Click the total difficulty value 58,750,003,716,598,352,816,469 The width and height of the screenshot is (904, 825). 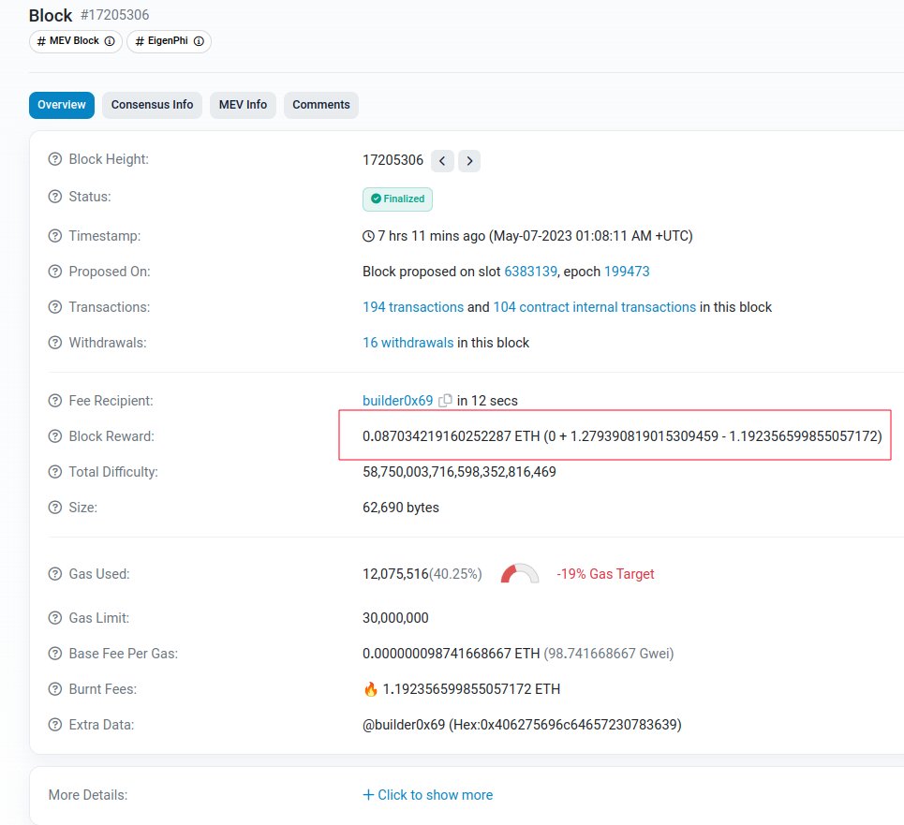click(459, 472)
